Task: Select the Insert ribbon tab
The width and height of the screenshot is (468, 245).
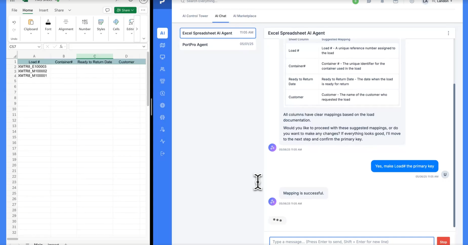Action: click(x=44, y=10)
